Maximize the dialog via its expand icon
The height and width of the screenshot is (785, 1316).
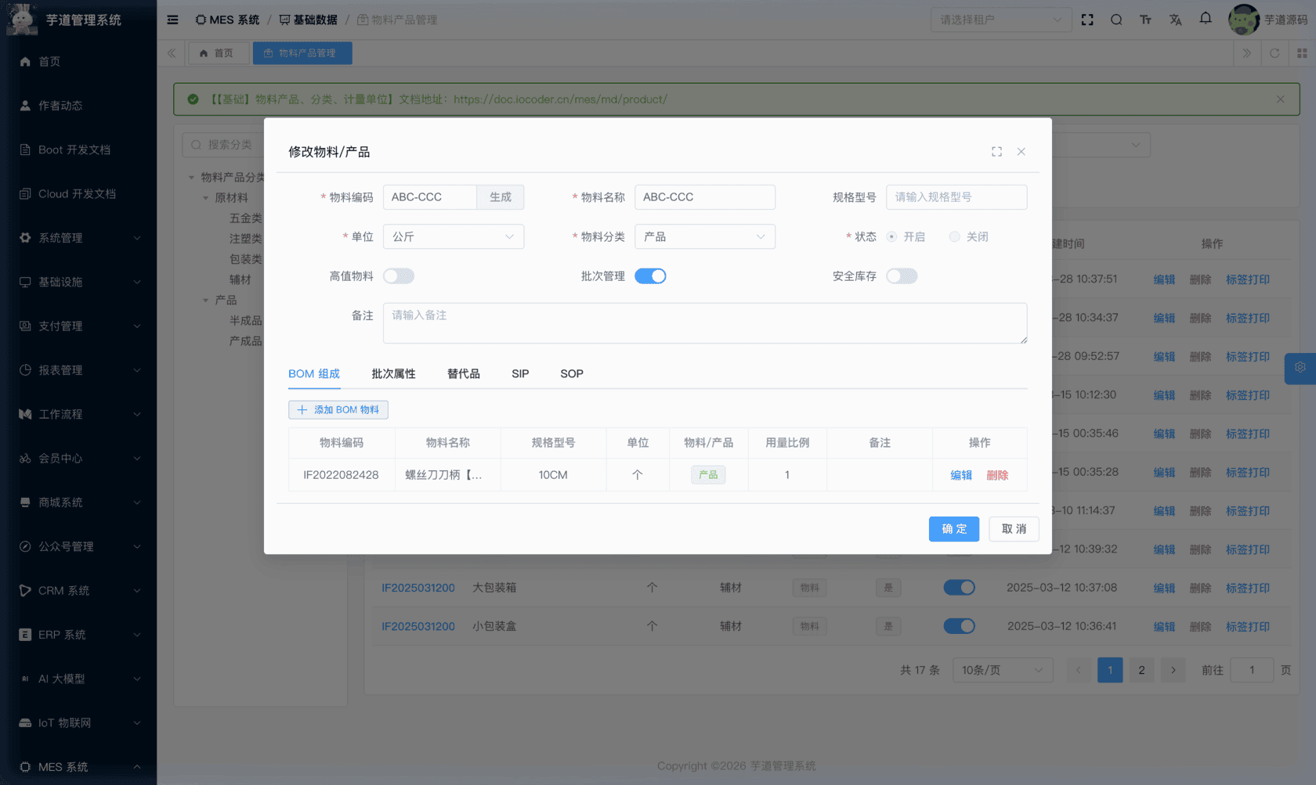pyautogui.click(x=996, y=151)
